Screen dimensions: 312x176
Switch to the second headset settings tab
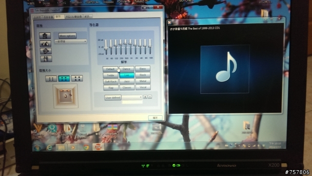(x=48, y=17)
